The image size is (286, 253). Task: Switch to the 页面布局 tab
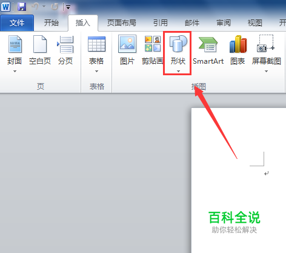pyautogui.click(x=122, y=23)
